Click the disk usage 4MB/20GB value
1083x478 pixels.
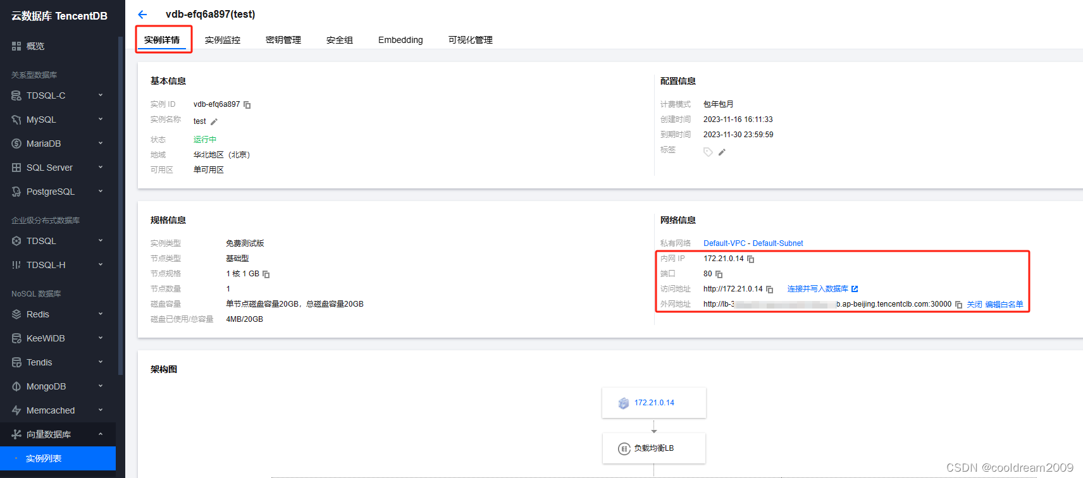[x=244, y=319]
